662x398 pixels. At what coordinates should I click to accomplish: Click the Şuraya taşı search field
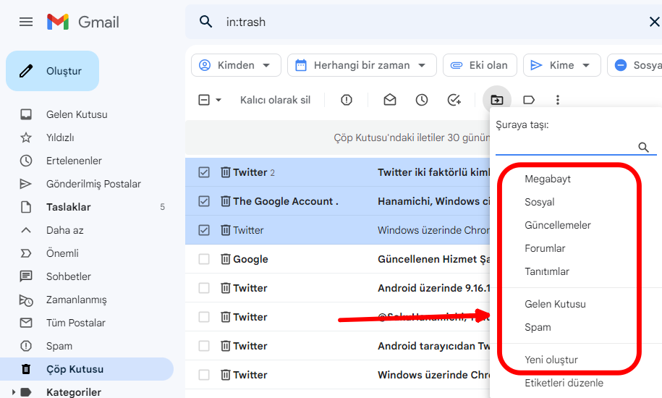click(x=564, y=147)
